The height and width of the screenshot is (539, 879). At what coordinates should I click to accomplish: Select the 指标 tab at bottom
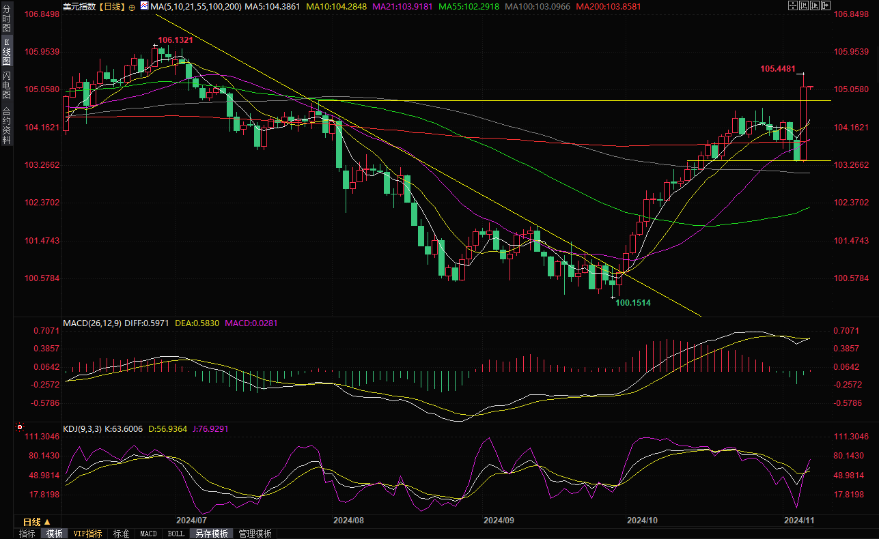coord(27,534)
